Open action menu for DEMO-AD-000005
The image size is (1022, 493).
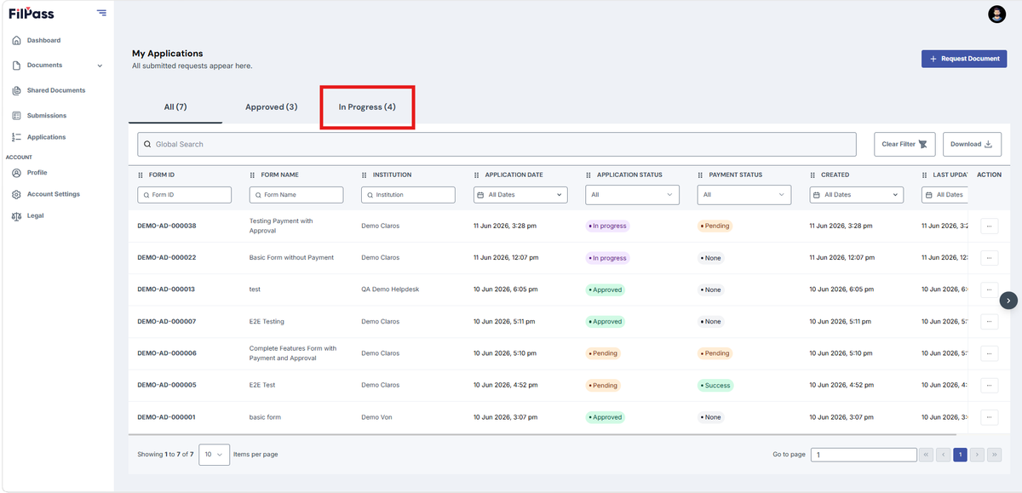click(989, 385)
